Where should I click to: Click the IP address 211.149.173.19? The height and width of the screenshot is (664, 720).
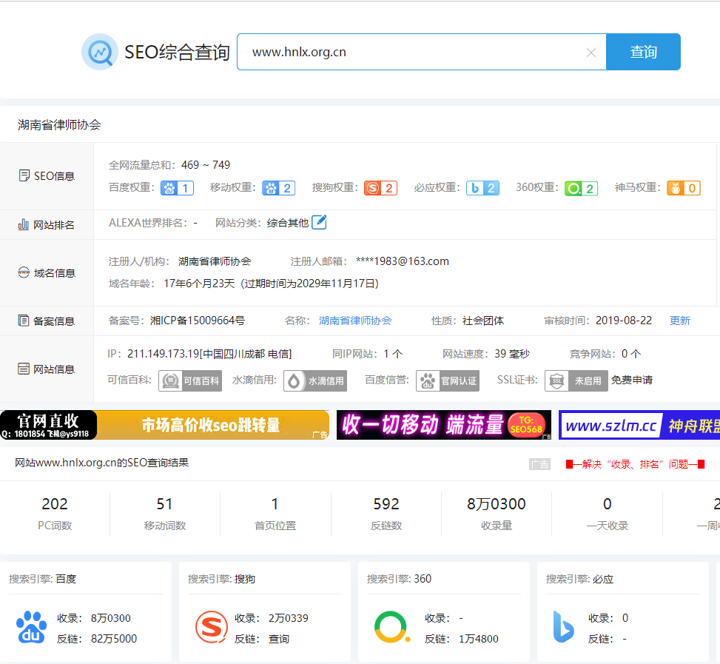click(x=163, y=354)
